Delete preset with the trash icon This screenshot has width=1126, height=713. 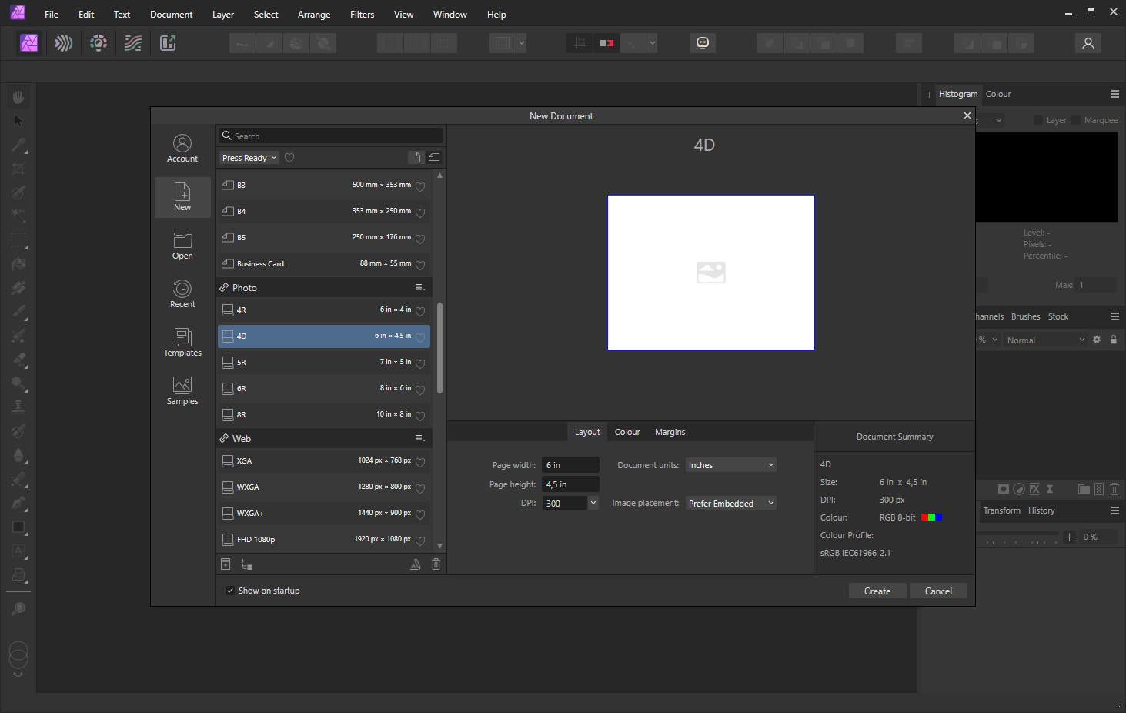click(436, 564)
